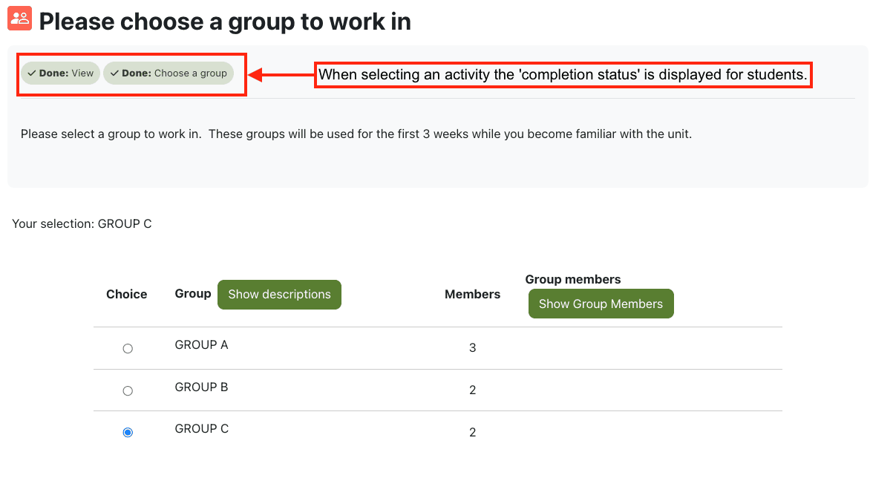Click the completion status annotation text box

click(x=563, y=75)
